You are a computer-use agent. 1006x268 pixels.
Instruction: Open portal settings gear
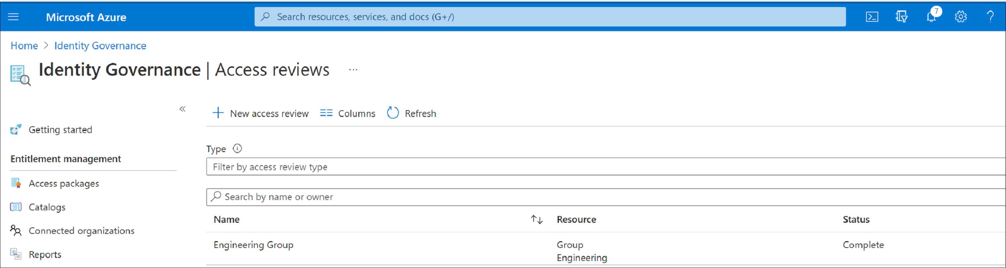[961, 17]
